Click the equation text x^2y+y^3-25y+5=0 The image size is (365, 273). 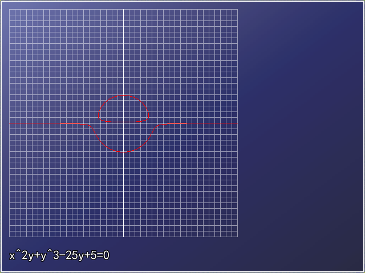coord(59,255)
